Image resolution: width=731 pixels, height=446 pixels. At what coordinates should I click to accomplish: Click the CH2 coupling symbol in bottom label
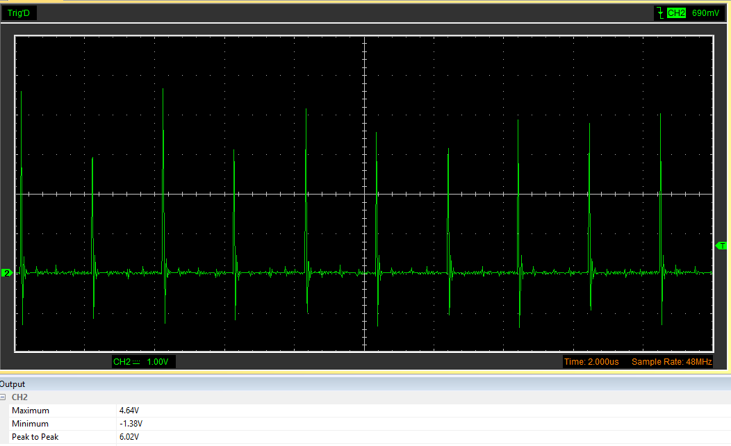pyautogui.click(x=136, y=362)
